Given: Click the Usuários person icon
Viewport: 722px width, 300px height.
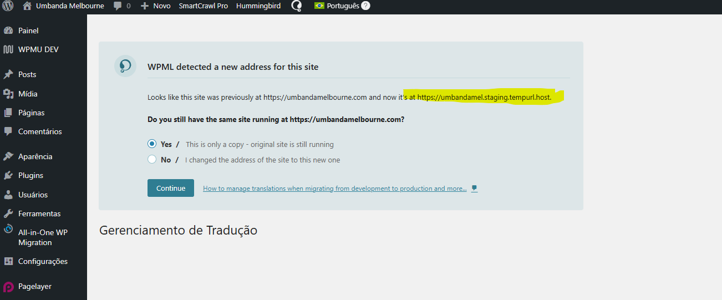Looking at the screenshot, I should click(8, 195).
